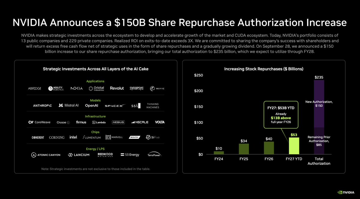Click the 'Models' category heading

(95, 100)
